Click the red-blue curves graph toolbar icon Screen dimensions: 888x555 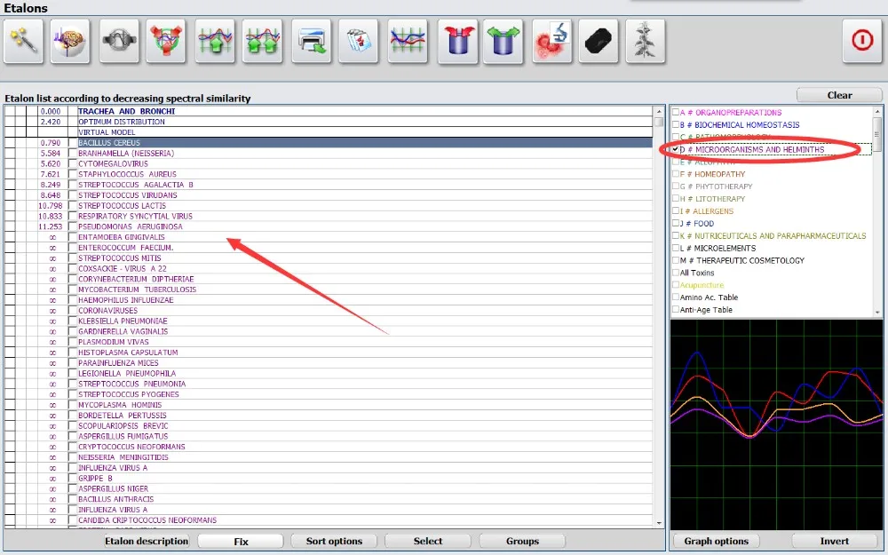408,42
